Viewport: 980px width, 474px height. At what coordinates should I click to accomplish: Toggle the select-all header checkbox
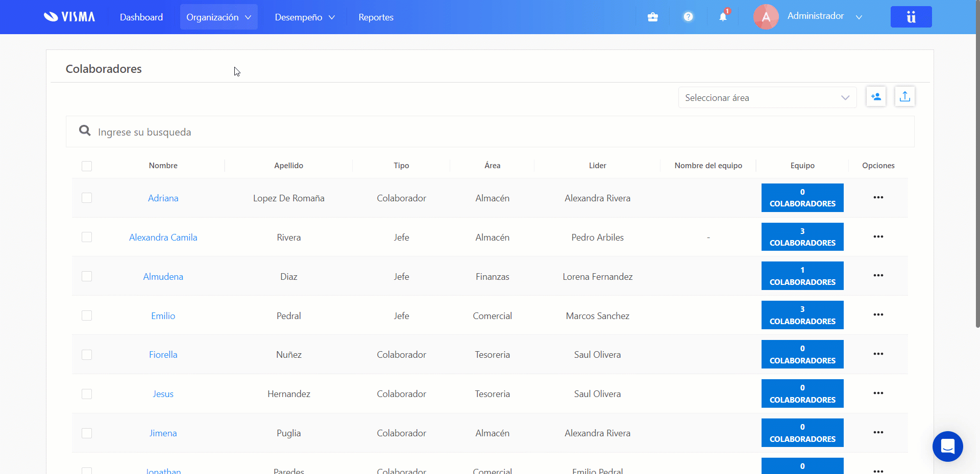point(87,166)
